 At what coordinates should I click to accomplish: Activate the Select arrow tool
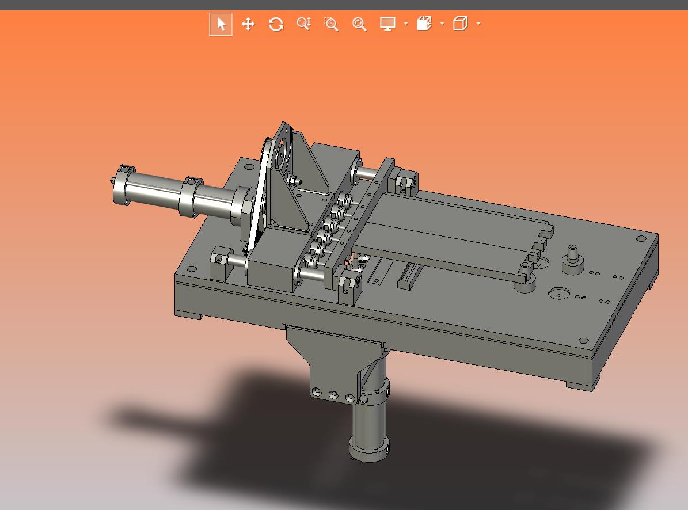221,24
